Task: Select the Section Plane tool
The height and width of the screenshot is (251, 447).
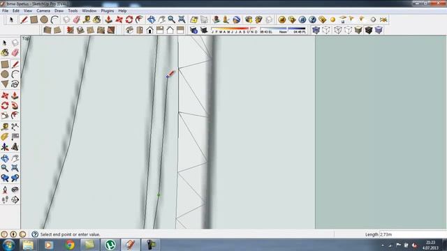Action: (15, 200)
